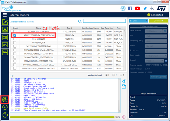Viewport: 170px width, 121px height.
Task: Check the H750_U25Q128 loader checkbox
Action: pos(15,42)
